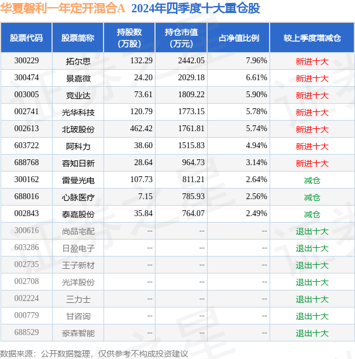Click the 占净值比例 column header
The width and height of the screenshot is (355, 359).
[x=239, y=38]
